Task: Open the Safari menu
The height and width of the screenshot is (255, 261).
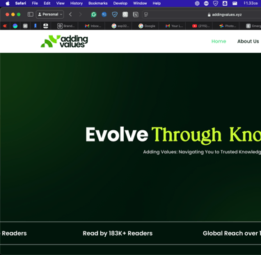Action: (20, 3)
